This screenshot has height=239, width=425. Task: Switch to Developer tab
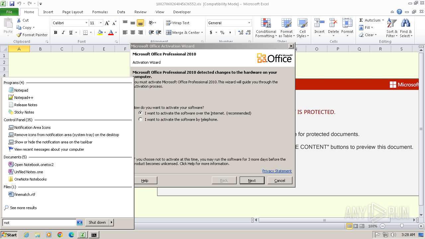(182, 12)
